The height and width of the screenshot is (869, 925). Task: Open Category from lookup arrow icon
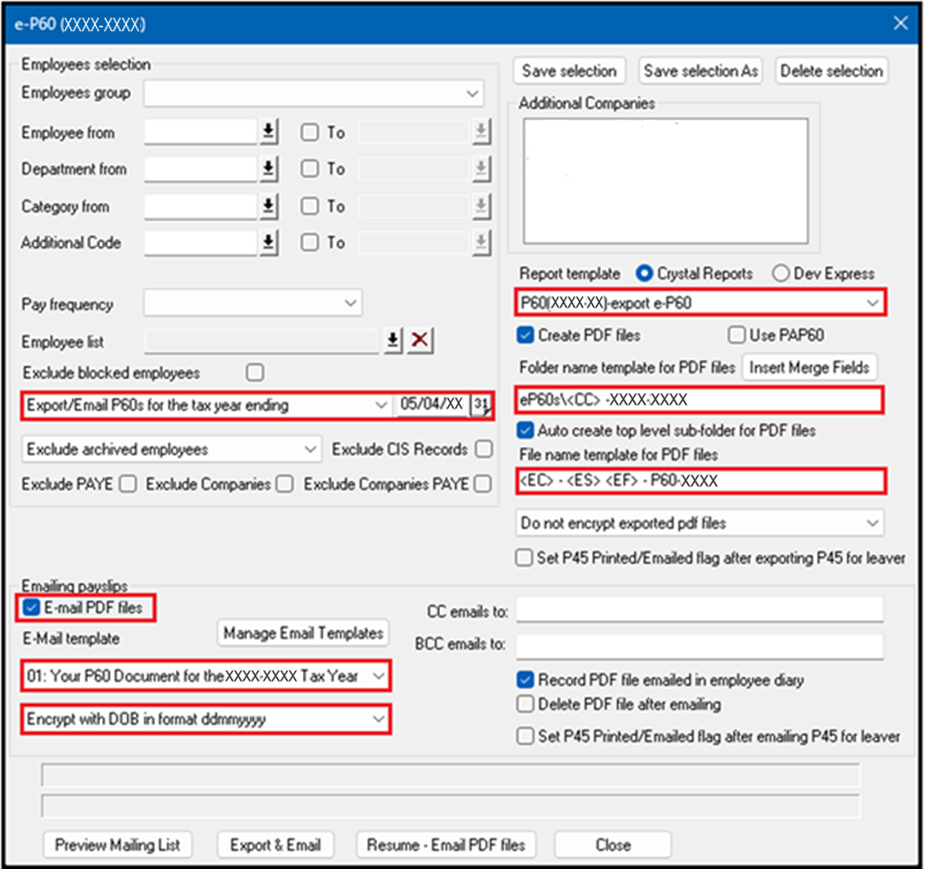coord(268,205)
